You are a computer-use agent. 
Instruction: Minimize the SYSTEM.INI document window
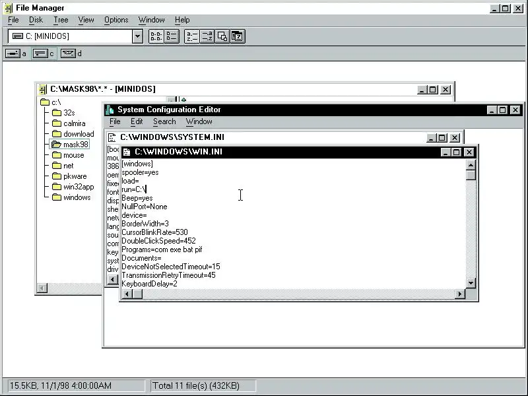tap(432, 138)
